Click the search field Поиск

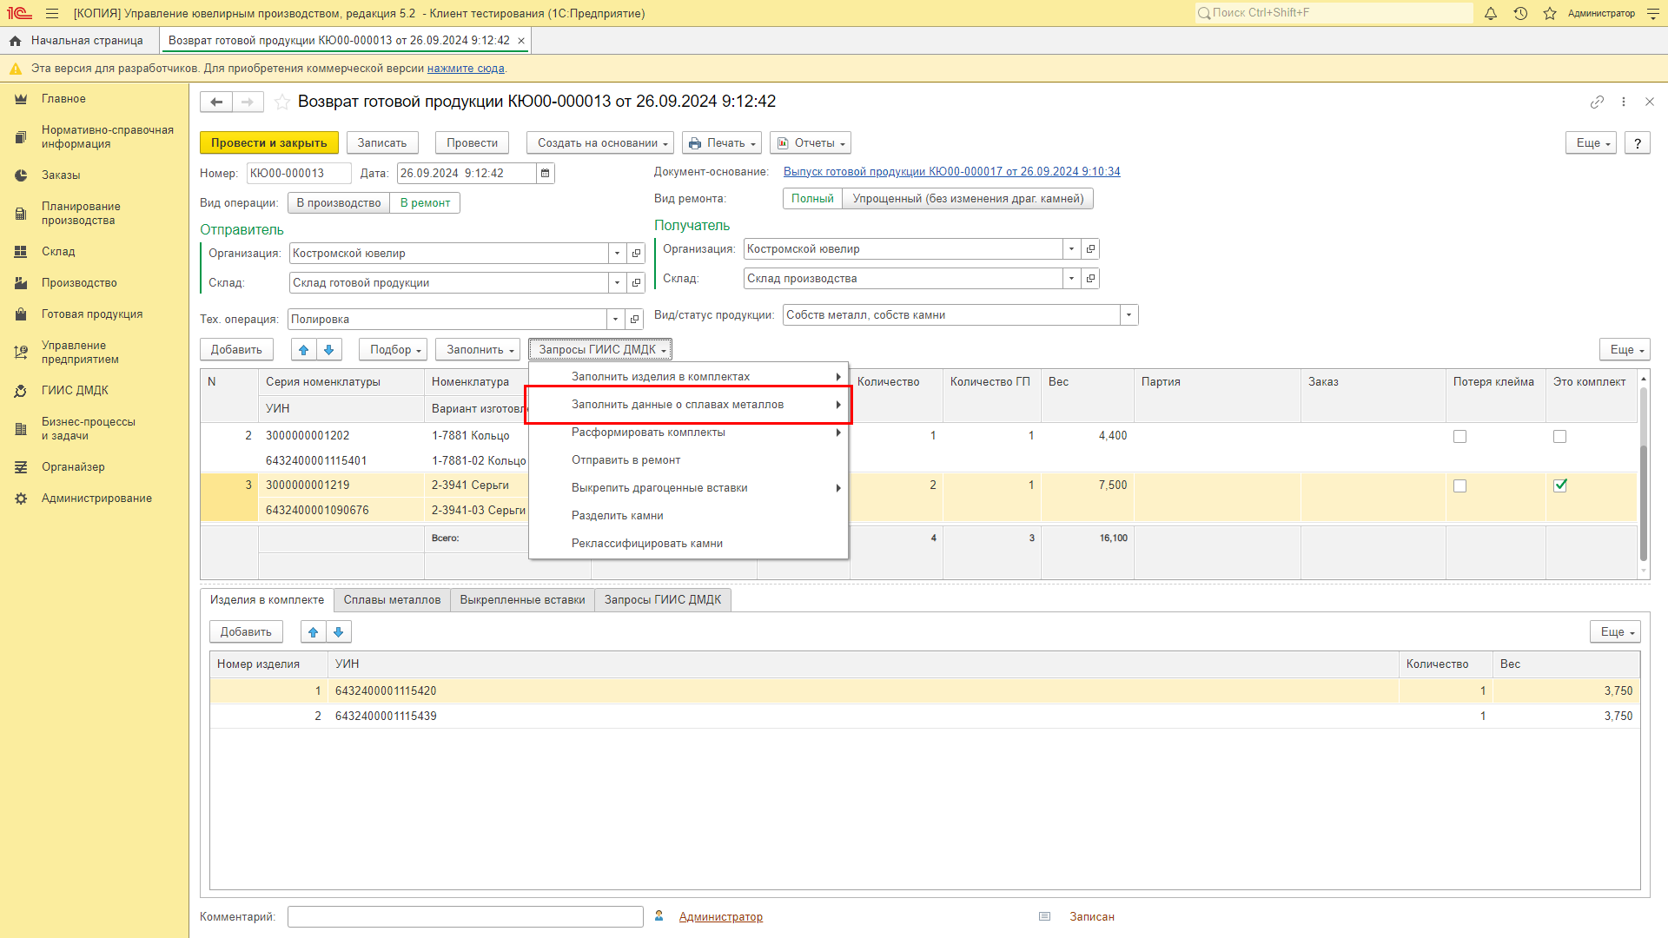pos(1334,13)
